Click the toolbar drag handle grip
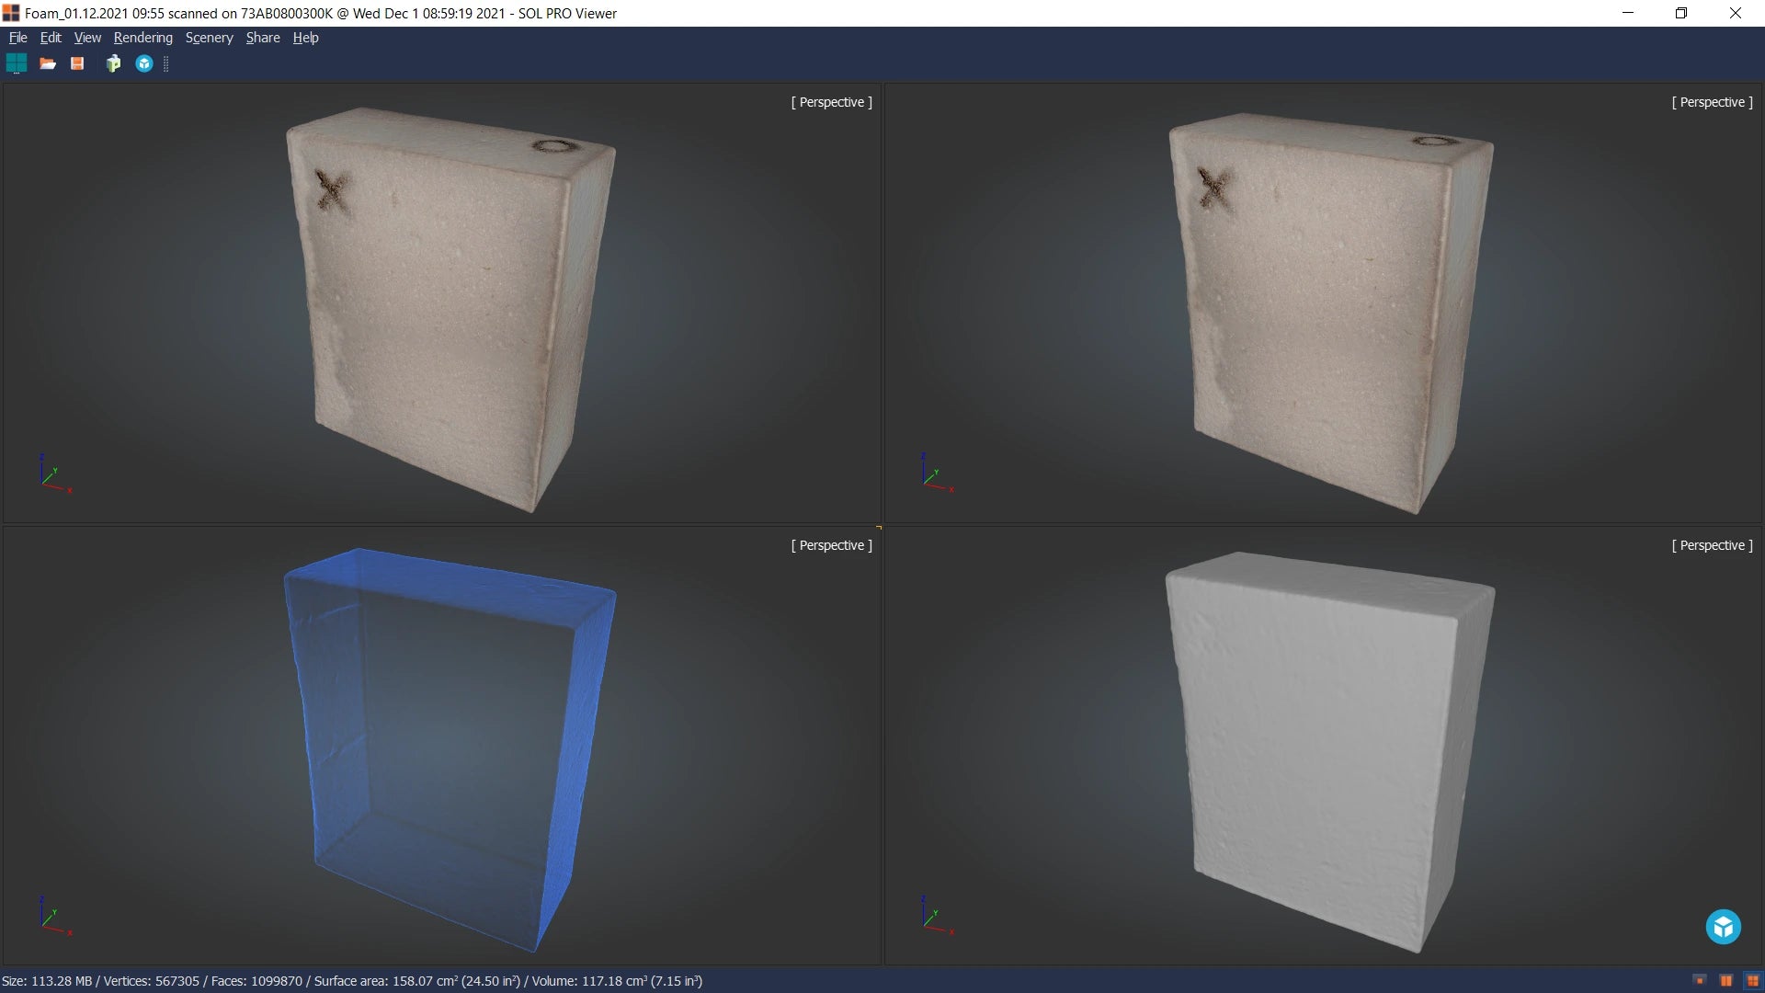This screenshot has width=1765, height=993. click(x=166, y=63)
